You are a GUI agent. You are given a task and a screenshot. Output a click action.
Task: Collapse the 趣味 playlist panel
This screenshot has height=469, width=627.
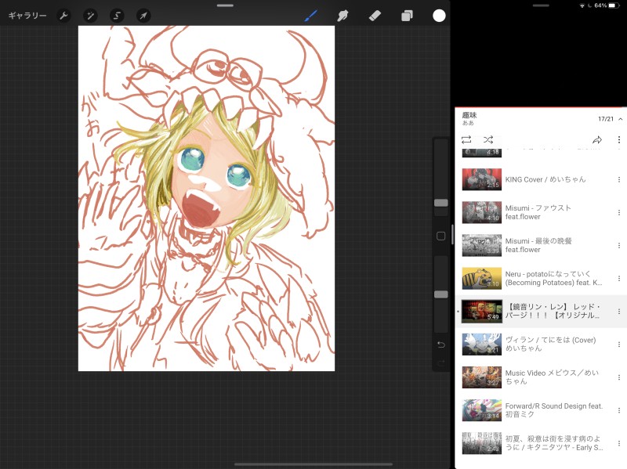(620, 119)
